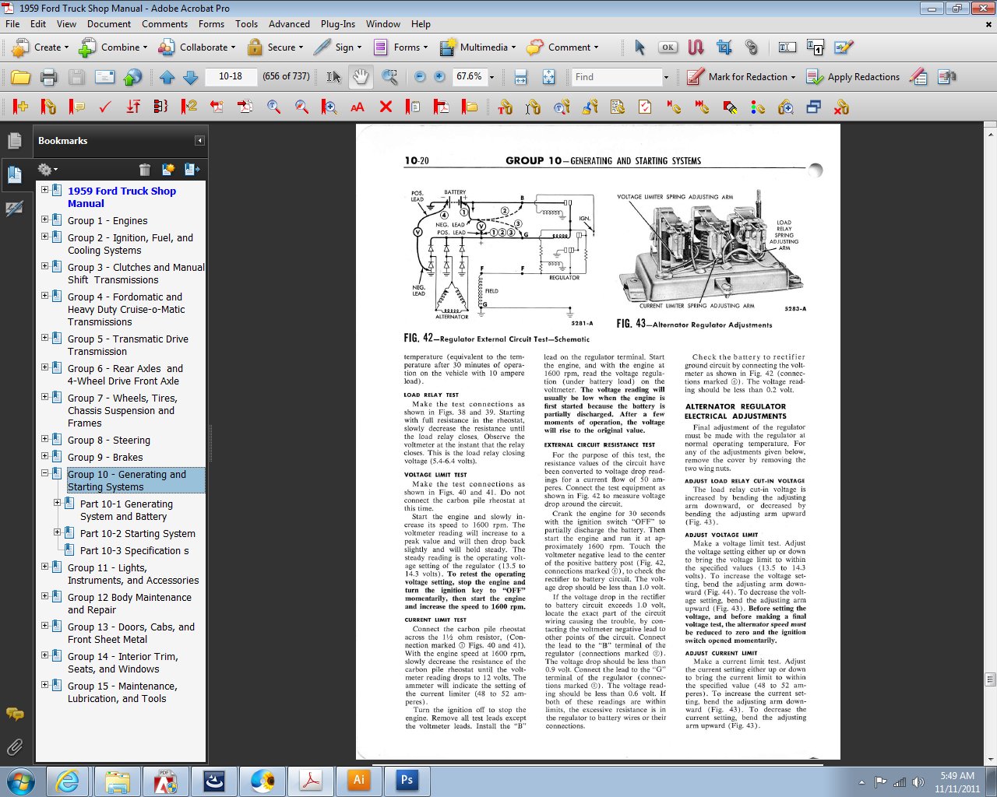Select the Group 9 - Brakes bookmark
This screenshot has width=997, height=797.
pyautogui.click(x=105, y=457)
